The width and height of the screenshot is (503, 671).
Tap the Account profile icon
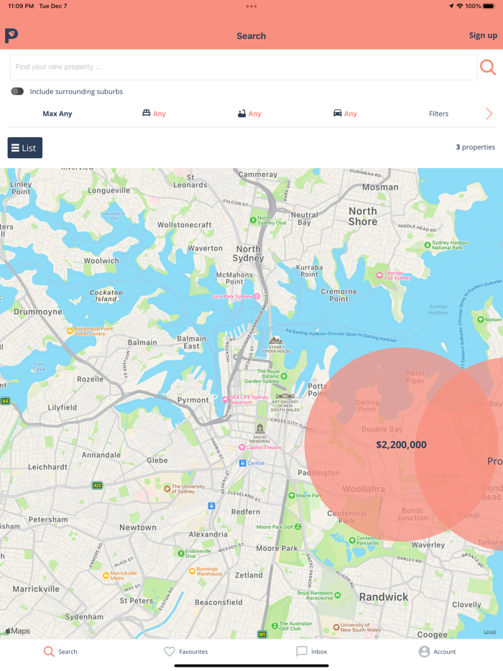pyautogui.click(x=424, y=652)
